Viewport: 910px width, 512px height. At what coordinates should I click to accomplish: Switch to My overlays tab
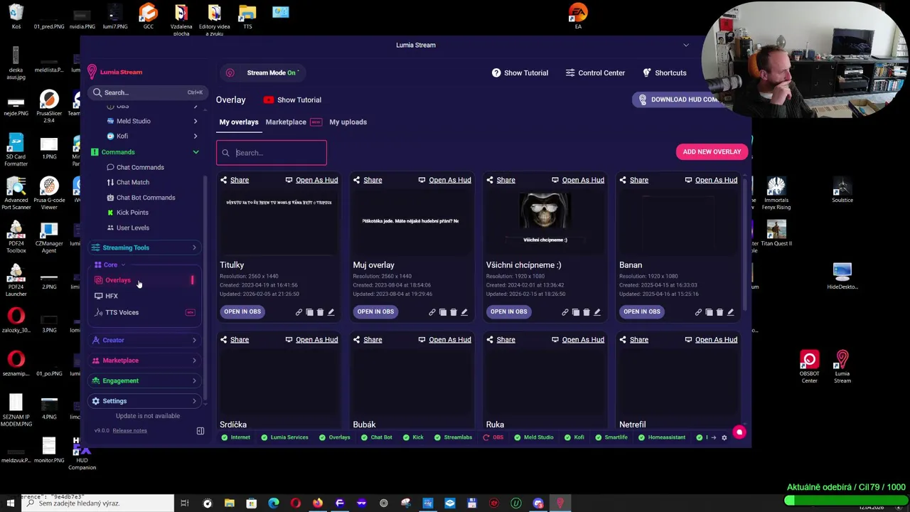pyautogui.click(x=239, y=122)
